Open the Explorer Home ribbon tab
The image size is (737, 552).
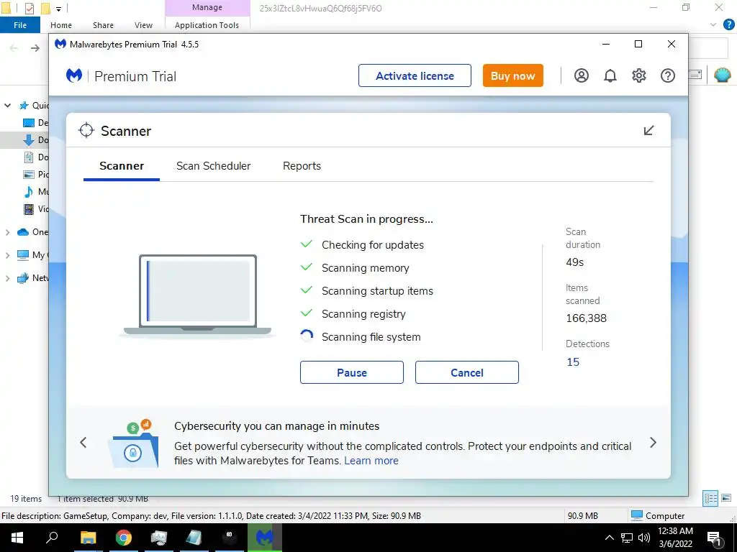[x=61, y=25]
